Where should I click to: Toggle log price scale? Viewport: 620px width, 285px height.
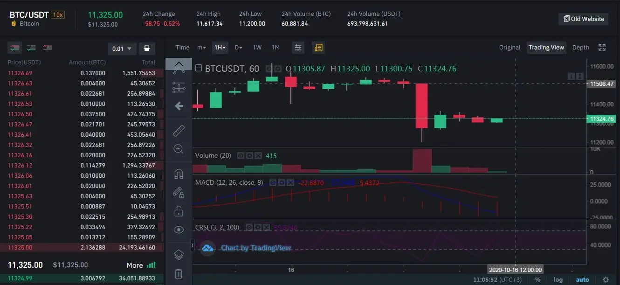[558, 279]
